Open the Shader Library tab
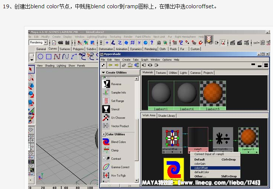Viewport: 273px width, 189px height. pyautogui.click(x=167, y=116)
